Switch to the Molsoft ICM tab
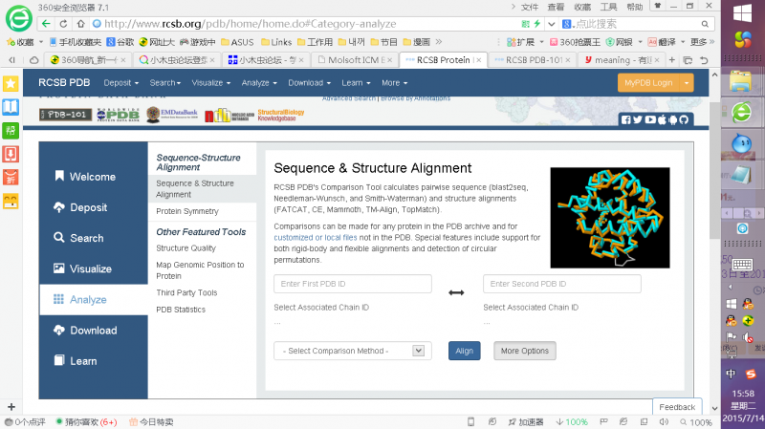 [x=355, y=60]
